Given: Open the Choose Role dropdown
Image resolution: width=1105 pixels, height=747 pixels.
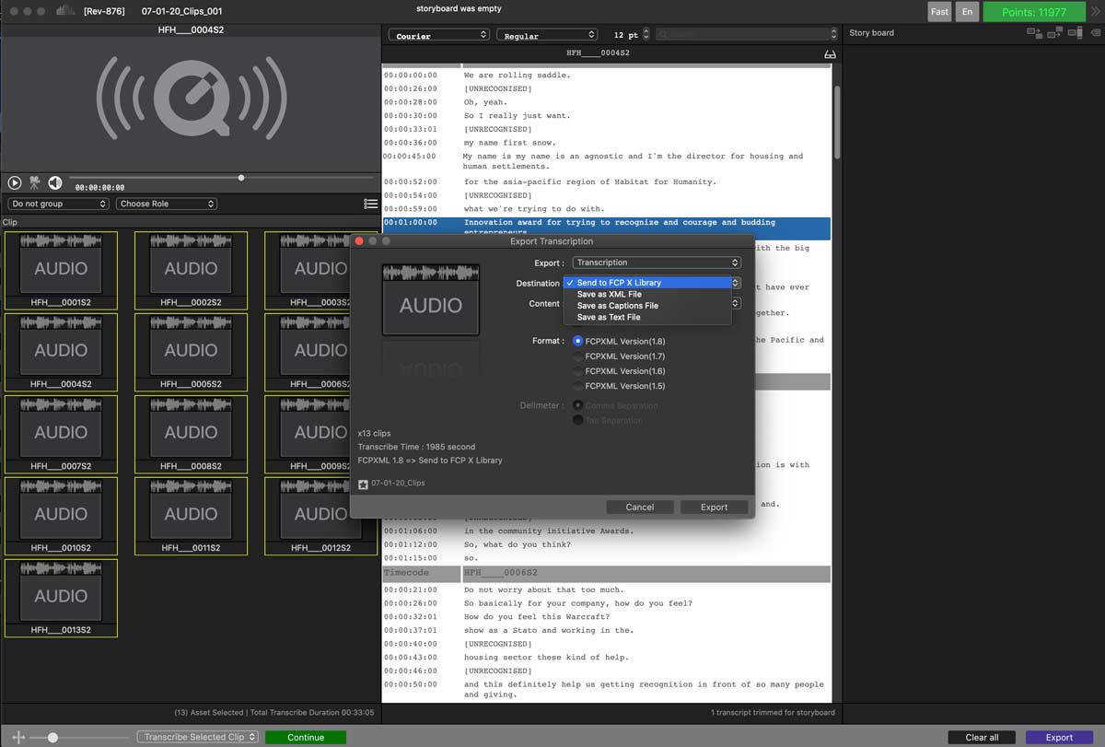Looking at the screenshot, I should click(167, 204).
